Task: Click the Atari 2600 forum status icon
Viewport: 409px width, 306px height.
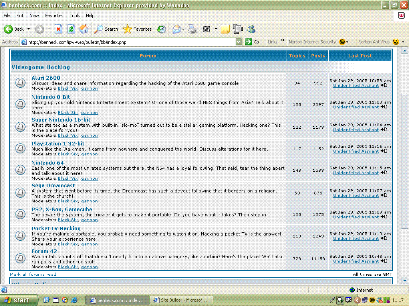Action: pyautogui.click(x=20, y=83)
